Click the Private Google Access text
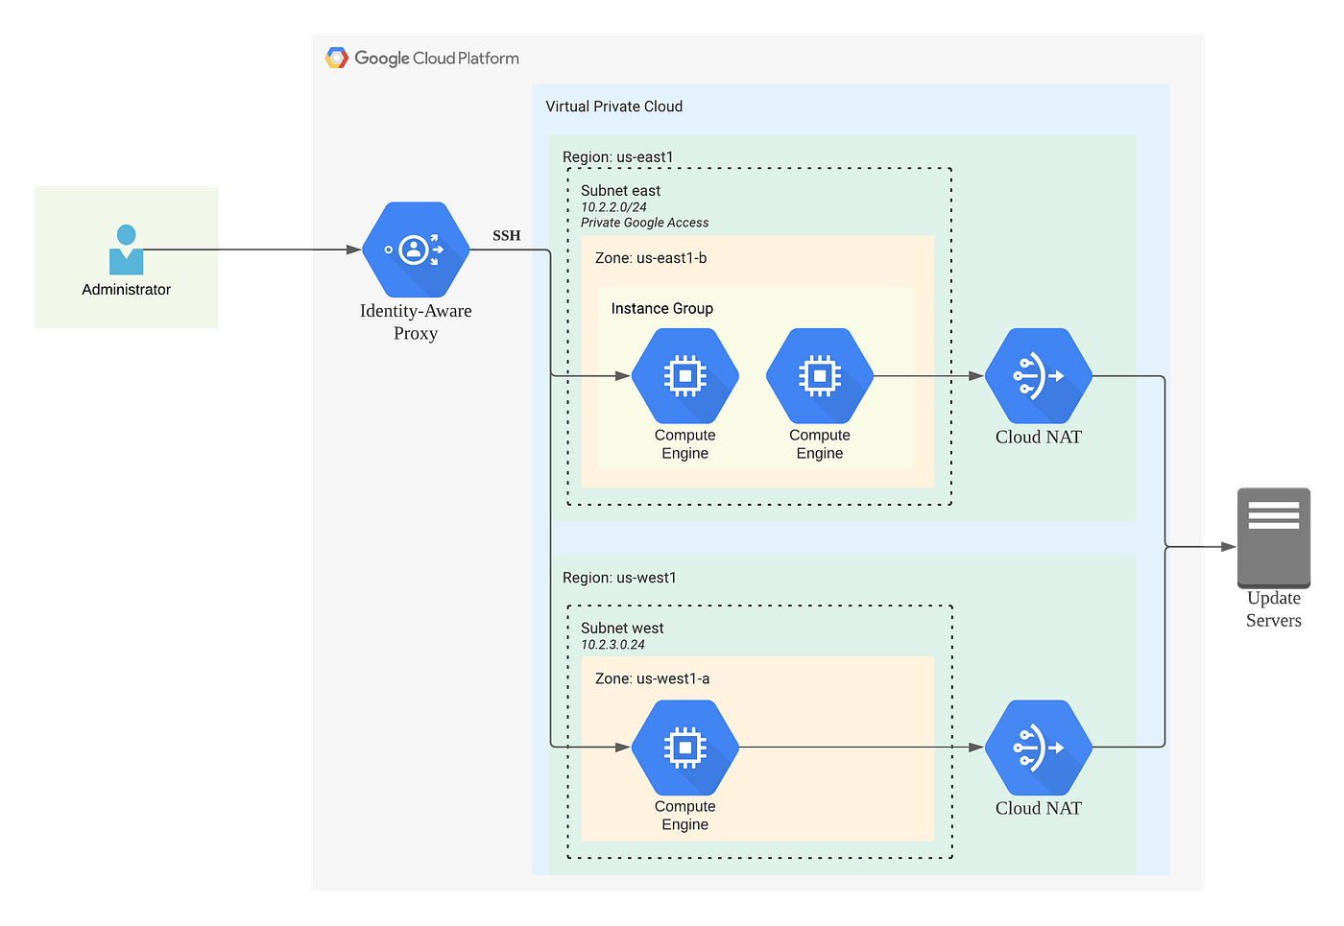The width and height of the screenshot is (1344, 926). point(644,222)
